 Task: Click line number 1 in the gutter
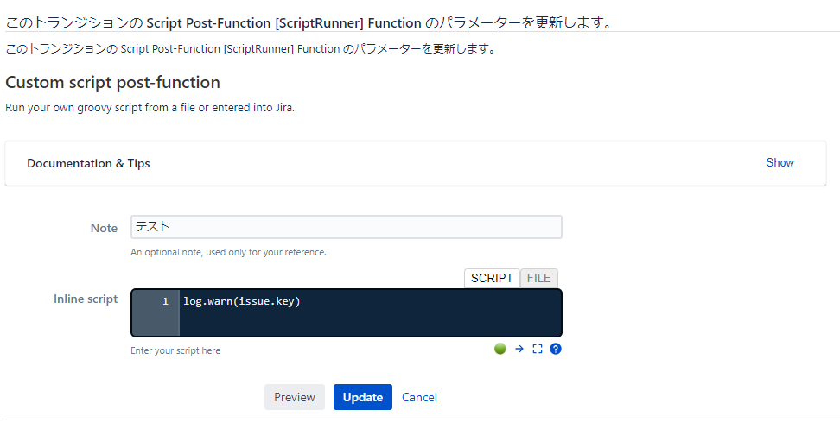pyautogui.click(x=166, y=301)
